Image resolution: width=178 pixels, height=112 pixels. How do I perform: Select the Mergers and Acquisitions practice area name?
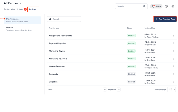pos(60,36)
